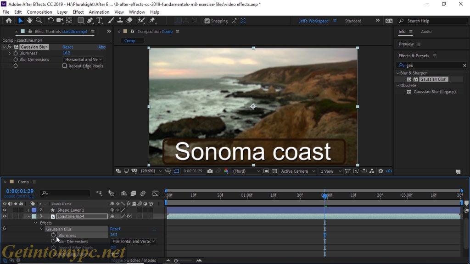
Task: Switch to the Audio panel tab
Action: click(x=426, y=32)
